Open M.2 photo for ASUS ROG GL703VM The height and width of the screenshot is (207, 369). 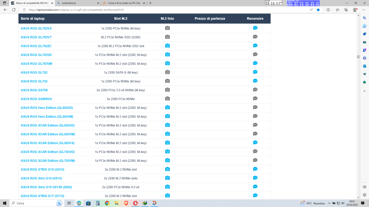[167, 63]
